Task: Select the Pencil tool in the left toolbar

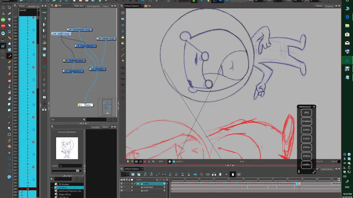Action: coord(9,62)
